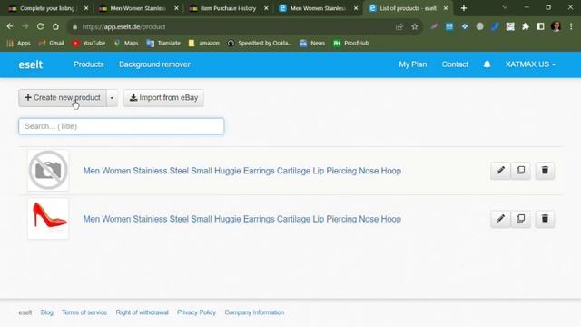Duplicate the product with red shoe thumbnail
This screenshot has height=327, width=581.
point(520,219)
